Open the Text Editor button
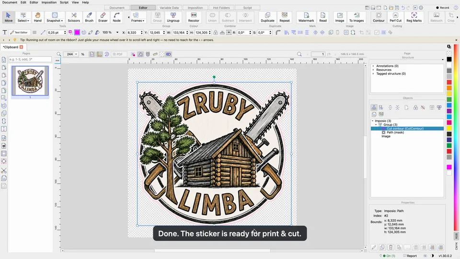The height and width of the screenshot is (259, 460). (19, 32)
